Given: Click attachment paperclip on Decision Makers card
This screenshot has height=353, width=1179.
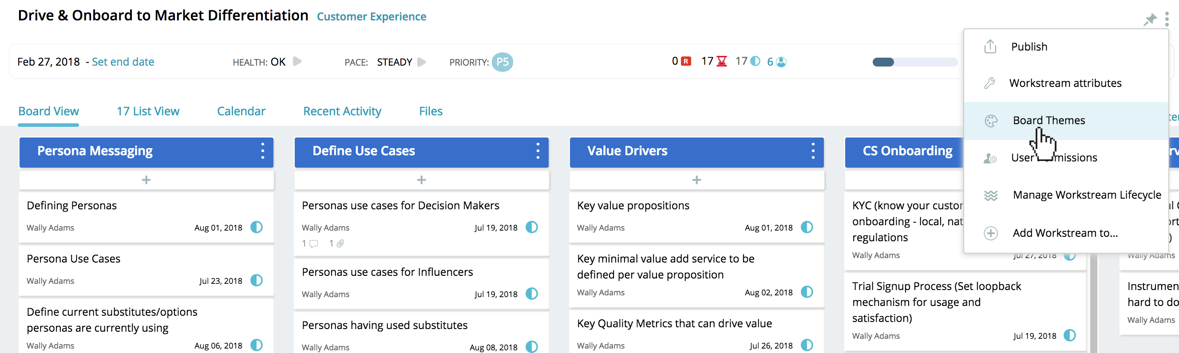Looking at the screenshot, I should (x=340, y=244).
